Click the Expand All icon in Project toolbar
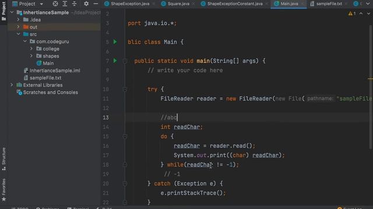Image resolution: width=373 pixels, height=209 pixels. coord(65,4)
